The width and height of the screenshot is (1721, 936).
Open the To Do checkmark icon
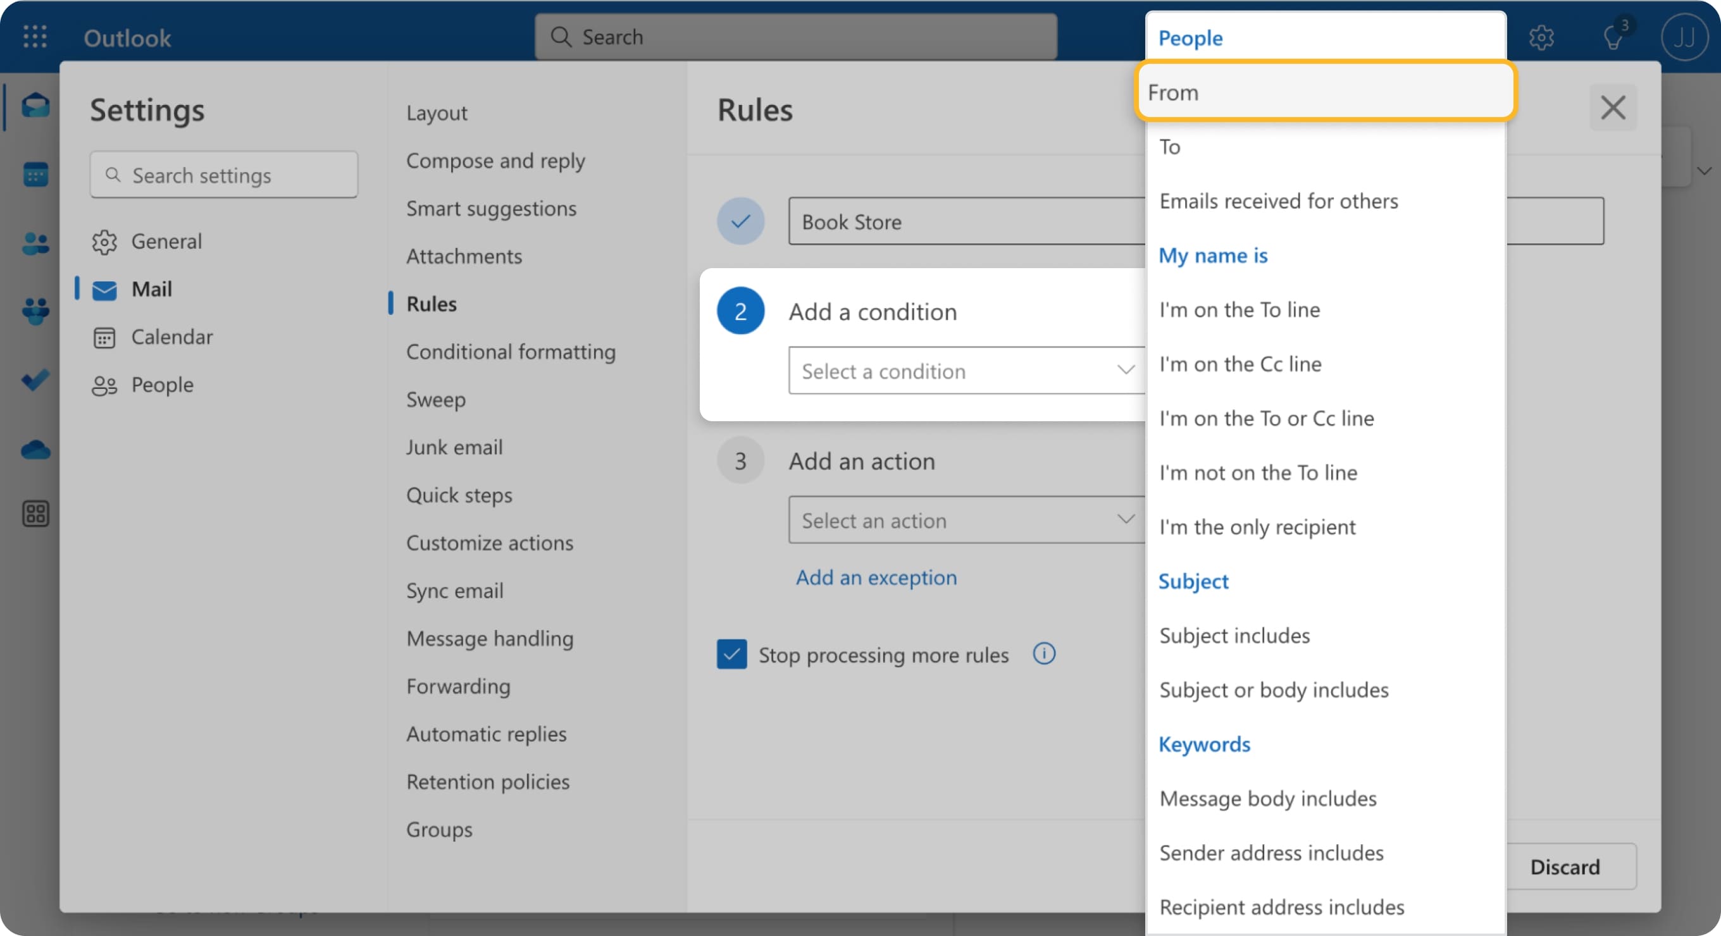35,381
